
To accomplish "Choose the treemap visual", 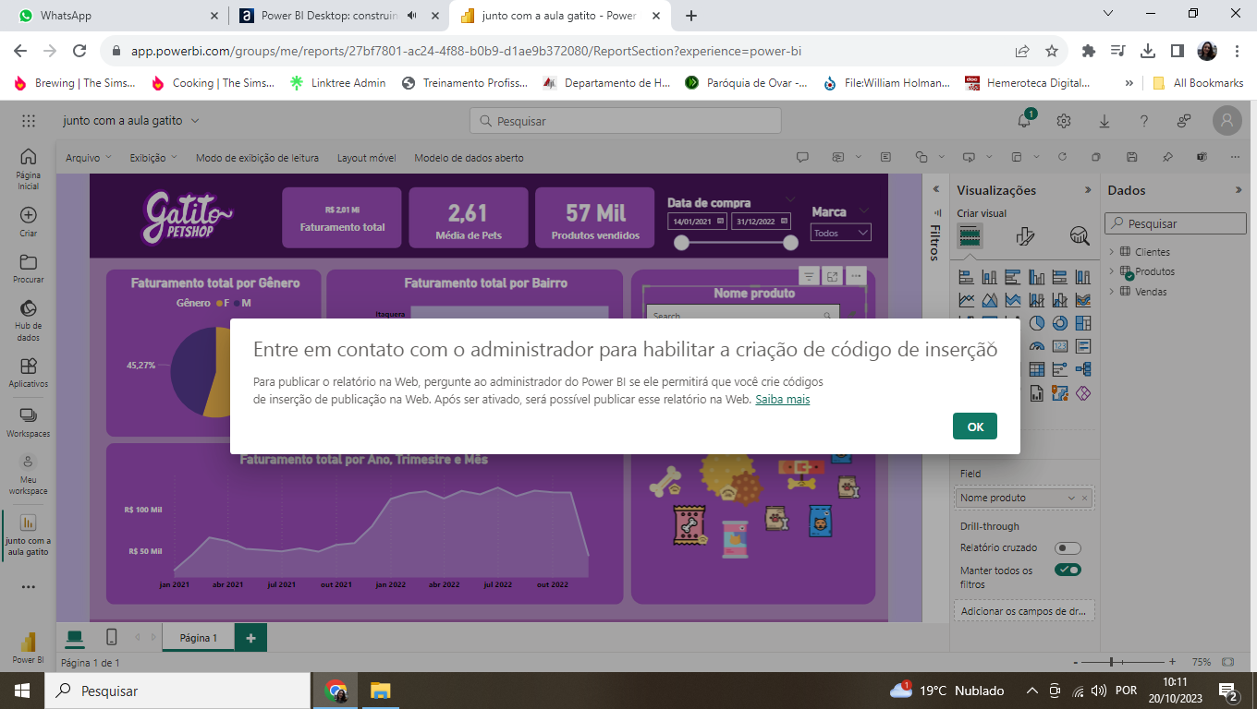I will (1083, 323).
